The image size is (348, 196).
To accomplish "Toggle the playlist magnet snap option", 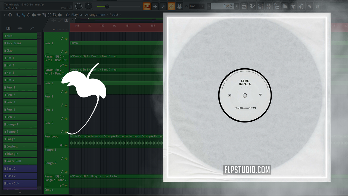I will [x=10, y=15].
